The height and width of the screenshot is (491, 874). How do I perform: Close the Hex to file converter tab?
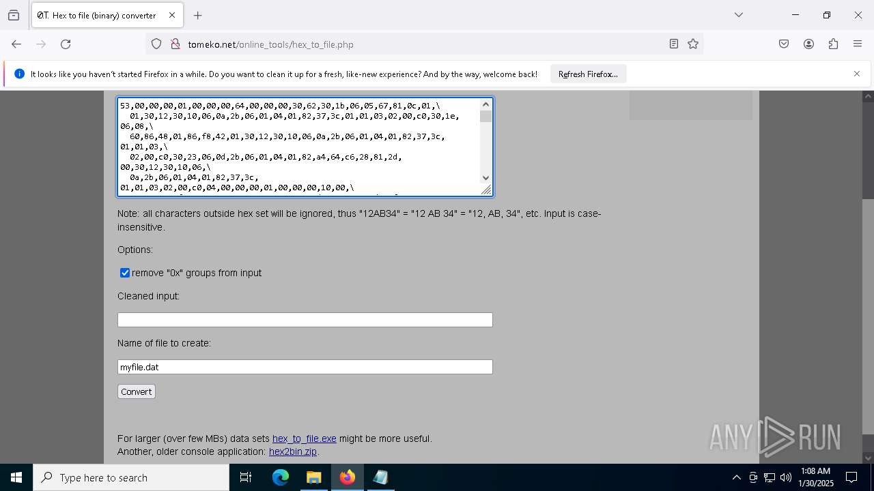172,15
